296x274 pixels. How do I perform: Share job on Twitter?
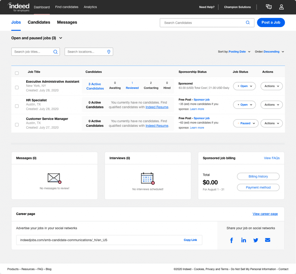click(x=256, y=240)
